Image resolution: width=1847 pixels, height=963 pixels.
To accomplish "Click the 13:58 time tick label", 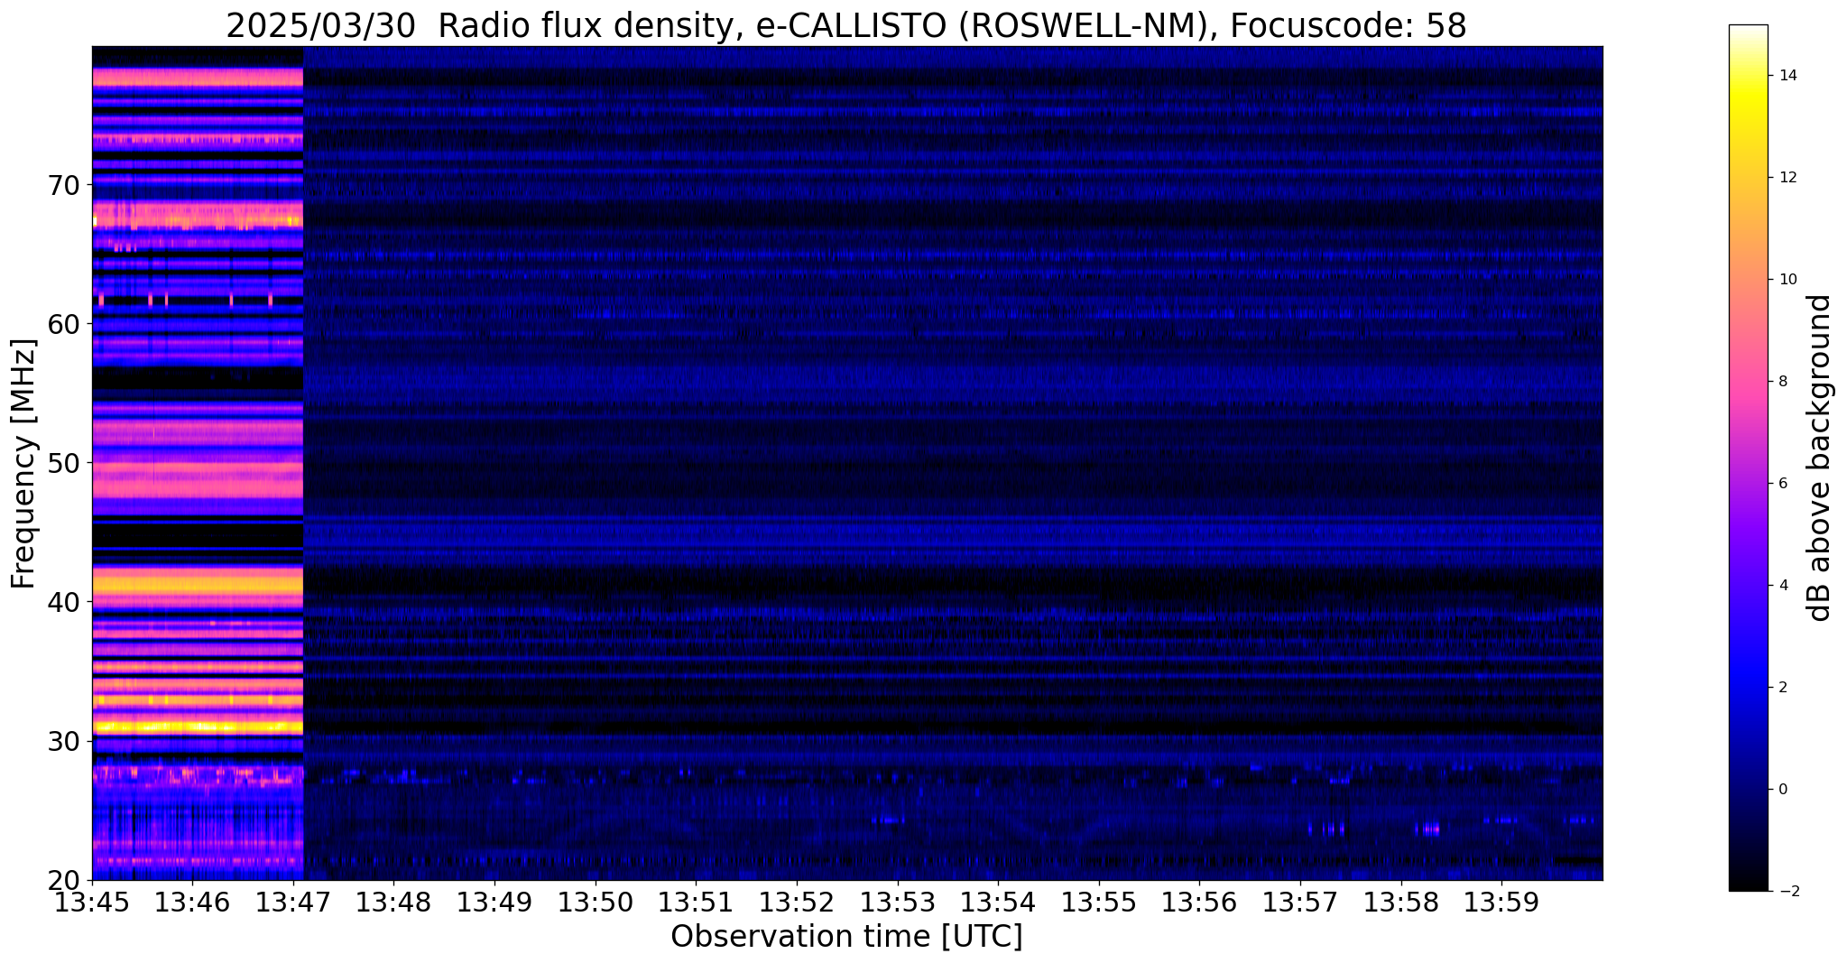I will (1400, 902).
